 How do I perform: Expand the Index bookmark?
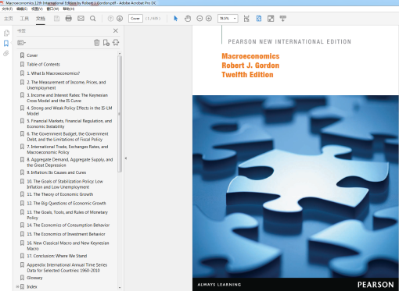tap(17, 286)
